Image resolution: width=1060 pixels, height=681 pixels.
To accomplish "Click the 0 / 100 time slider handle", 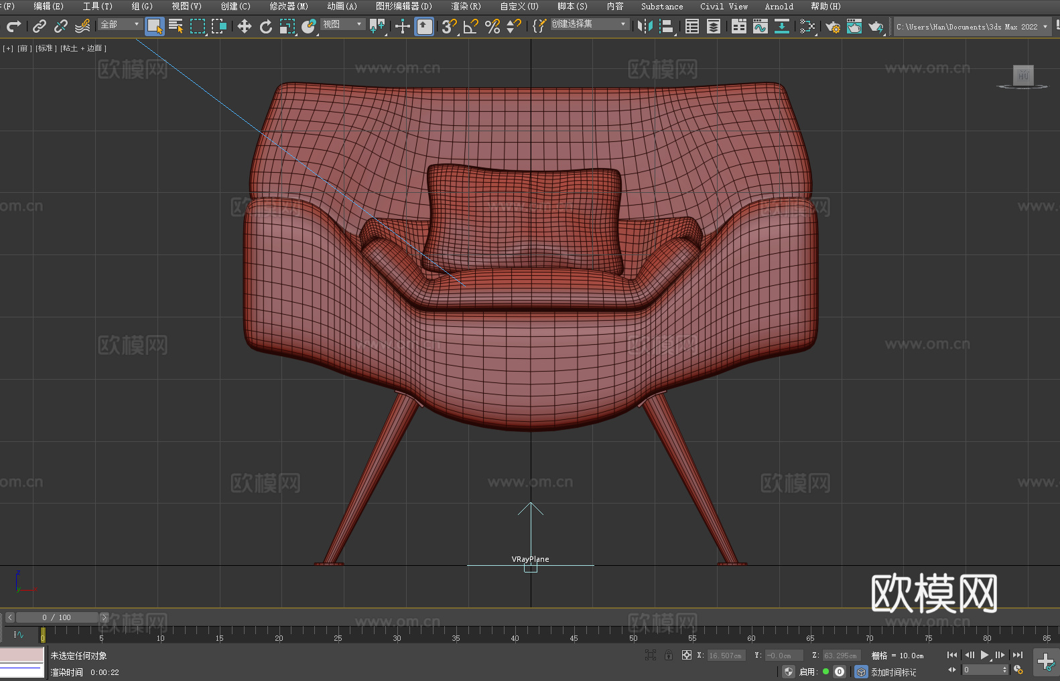I will (x=57, y=617).
